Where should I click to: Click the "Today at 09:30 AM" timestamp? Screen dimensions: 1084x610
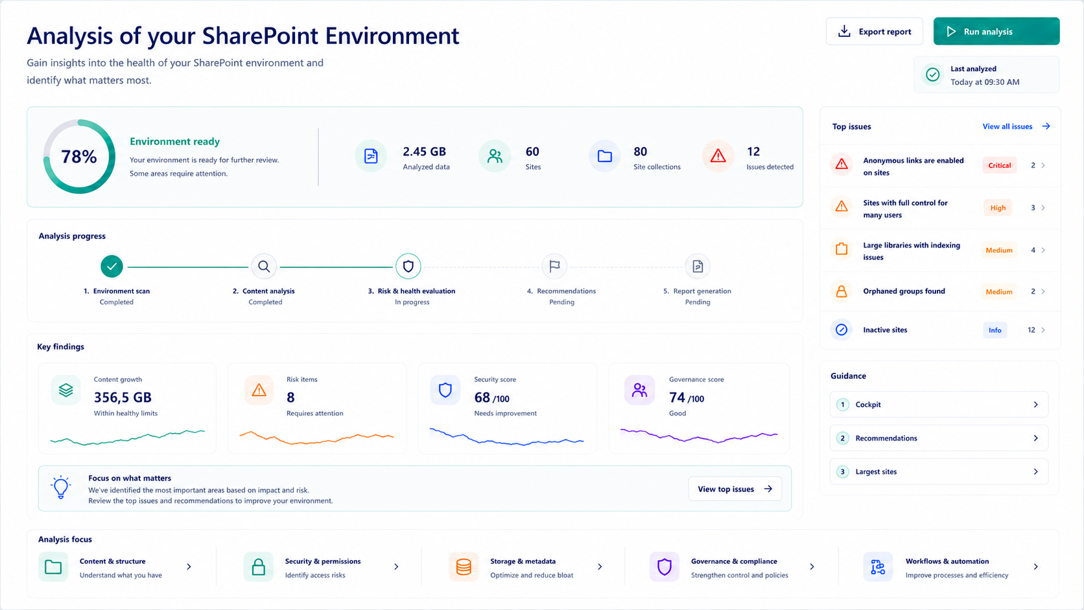[x=985, y=82]
